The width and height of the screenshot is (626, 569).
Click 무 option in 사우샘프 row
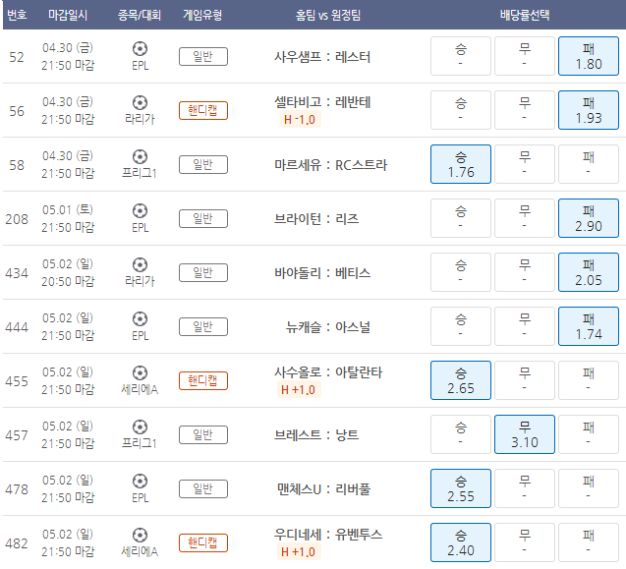point(525,56)
